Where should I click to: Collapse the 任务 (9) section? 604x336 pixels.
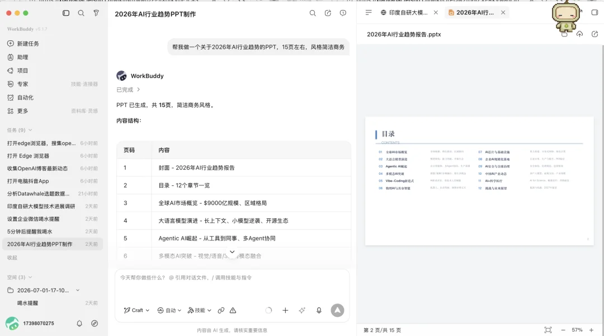20,130
